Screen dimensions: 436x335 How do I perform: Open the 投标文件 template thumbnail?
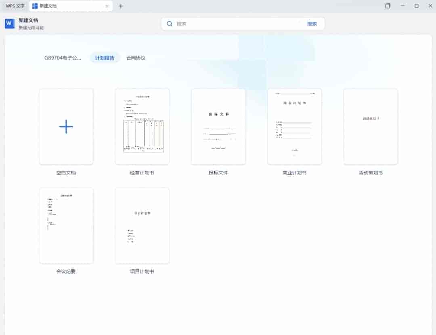coord(218,126)
